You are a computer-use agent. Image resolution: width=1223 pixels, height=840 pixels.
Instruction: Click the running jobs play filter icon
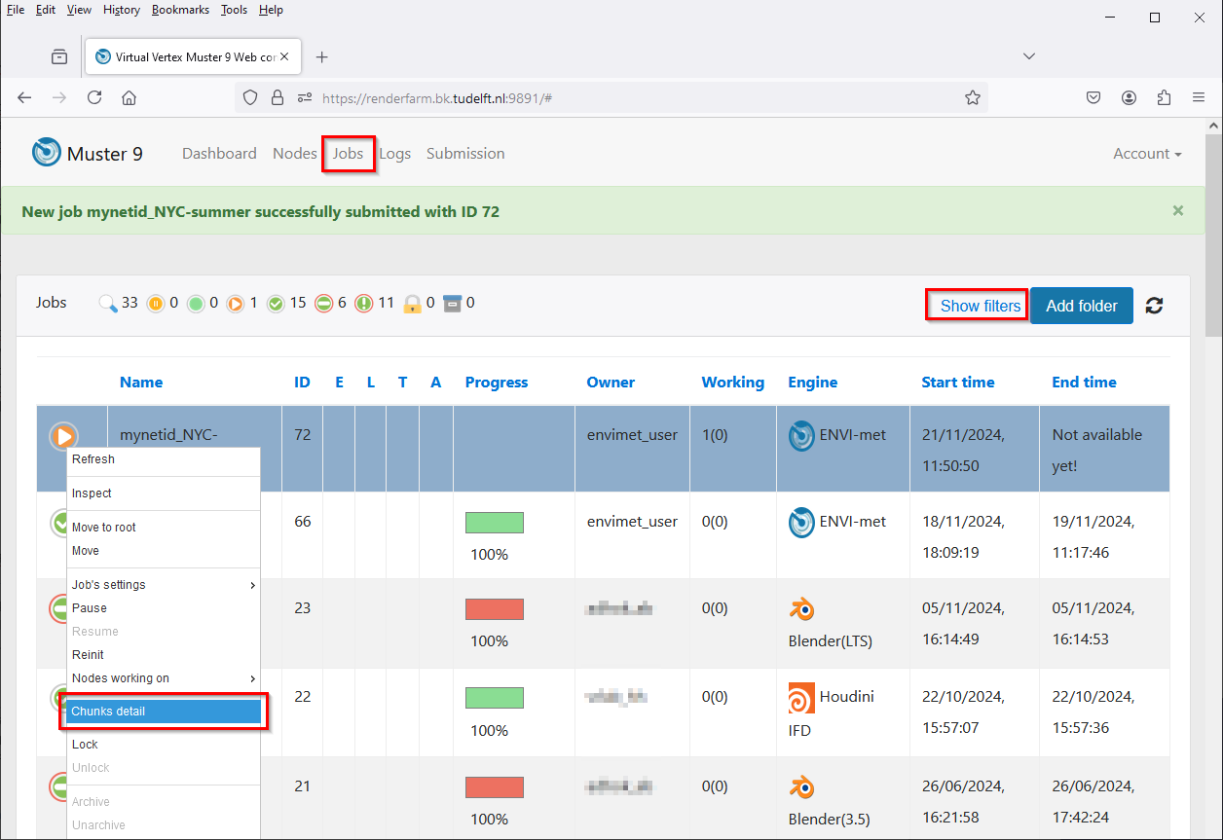[237, 302]
